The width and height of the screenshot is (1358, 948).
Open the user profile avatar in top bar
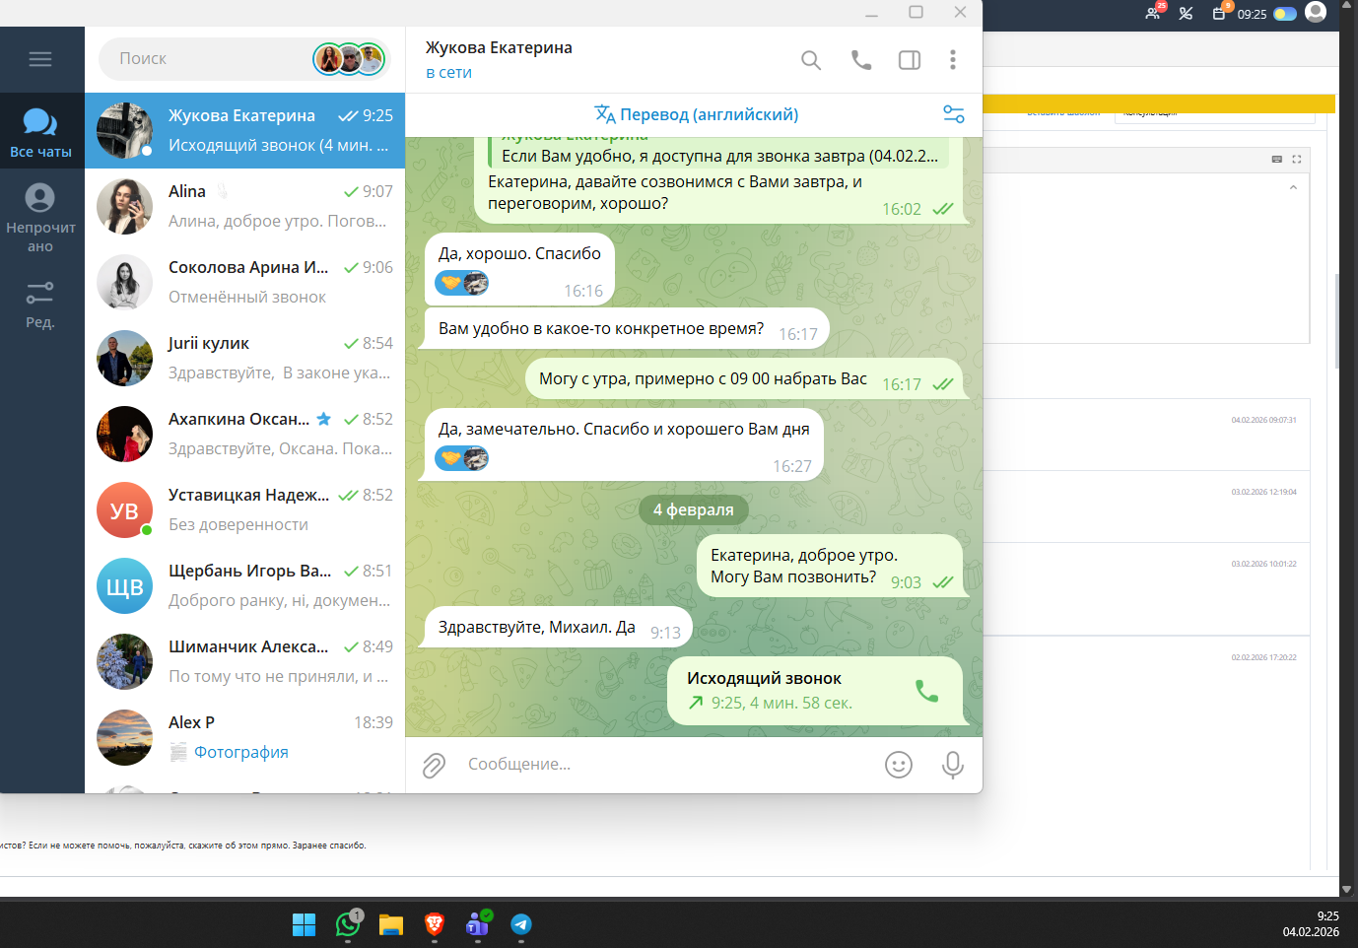pyautogui.click(x=1316, y=12)
